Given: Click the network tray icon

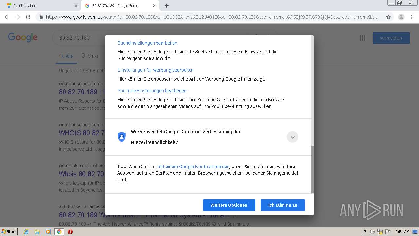Looking at the screenshot, I should [x=380, y=232].
